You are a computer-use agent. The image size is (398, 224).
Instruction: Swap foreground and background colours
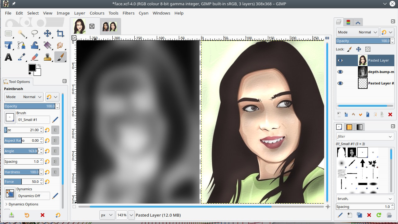click(x=39, y=66)
